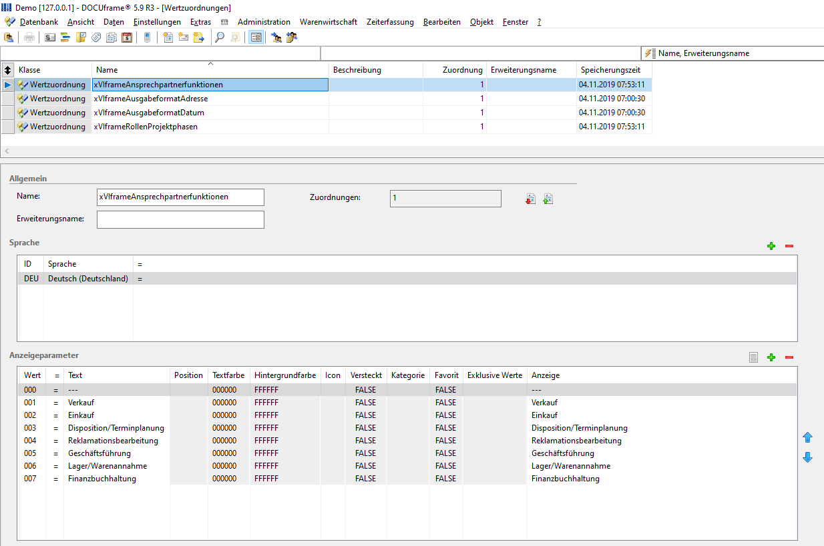Click the list icon beside Anzeigeparameter plus

coord(753,357)
